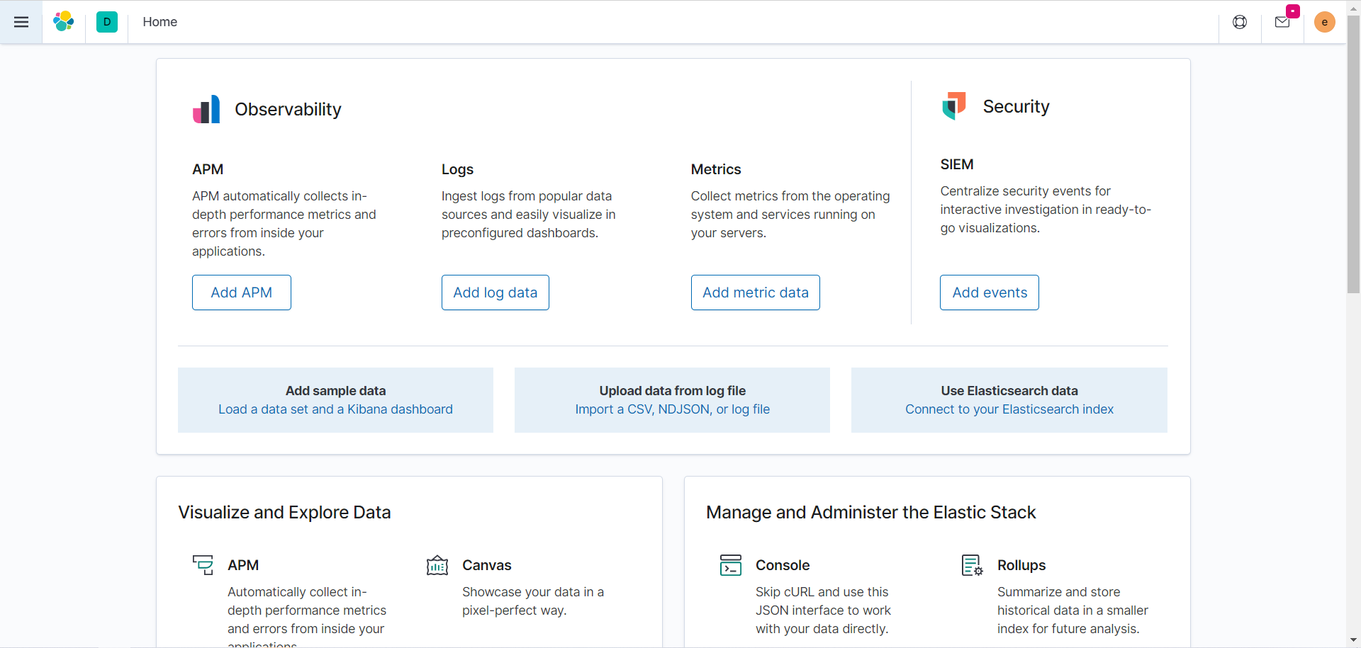Open the green D space selector
This screenshot has height=648, width=1361.
point(107,22)
